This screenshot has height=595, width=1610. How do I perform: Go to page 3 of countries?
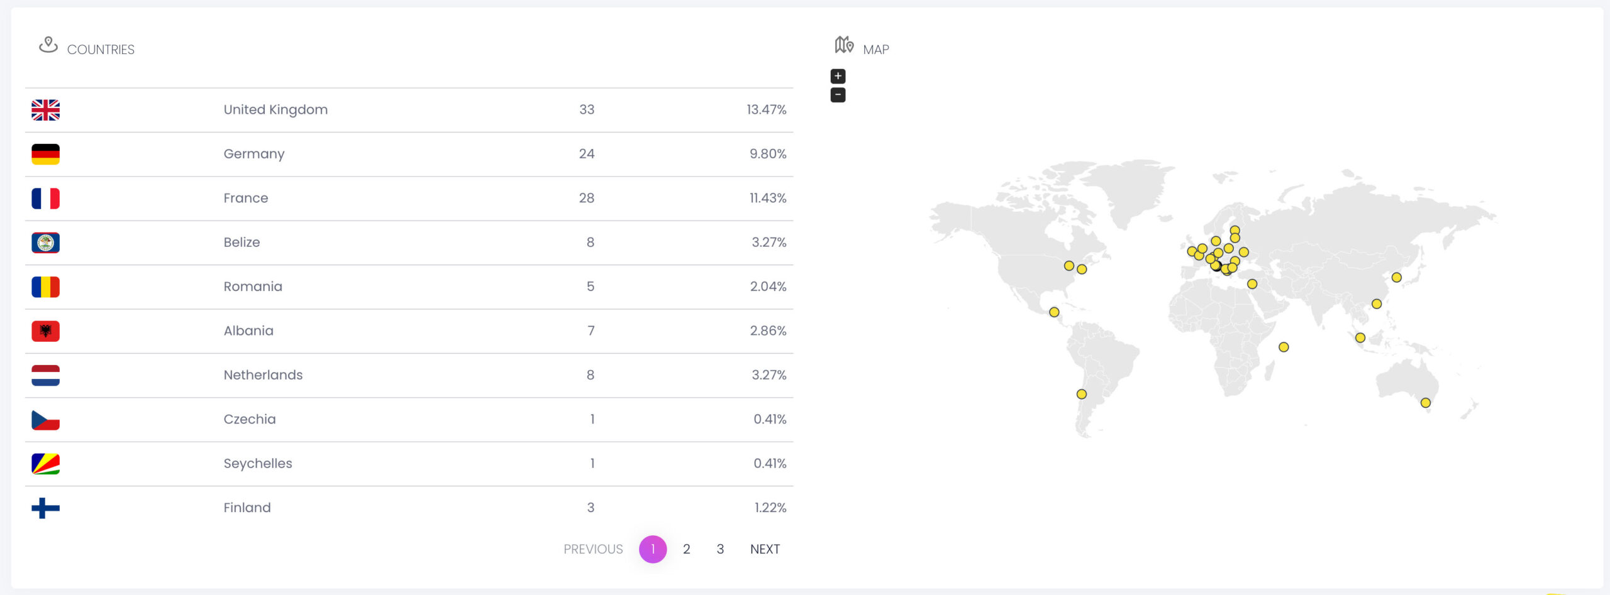click(x=720, y=549)
